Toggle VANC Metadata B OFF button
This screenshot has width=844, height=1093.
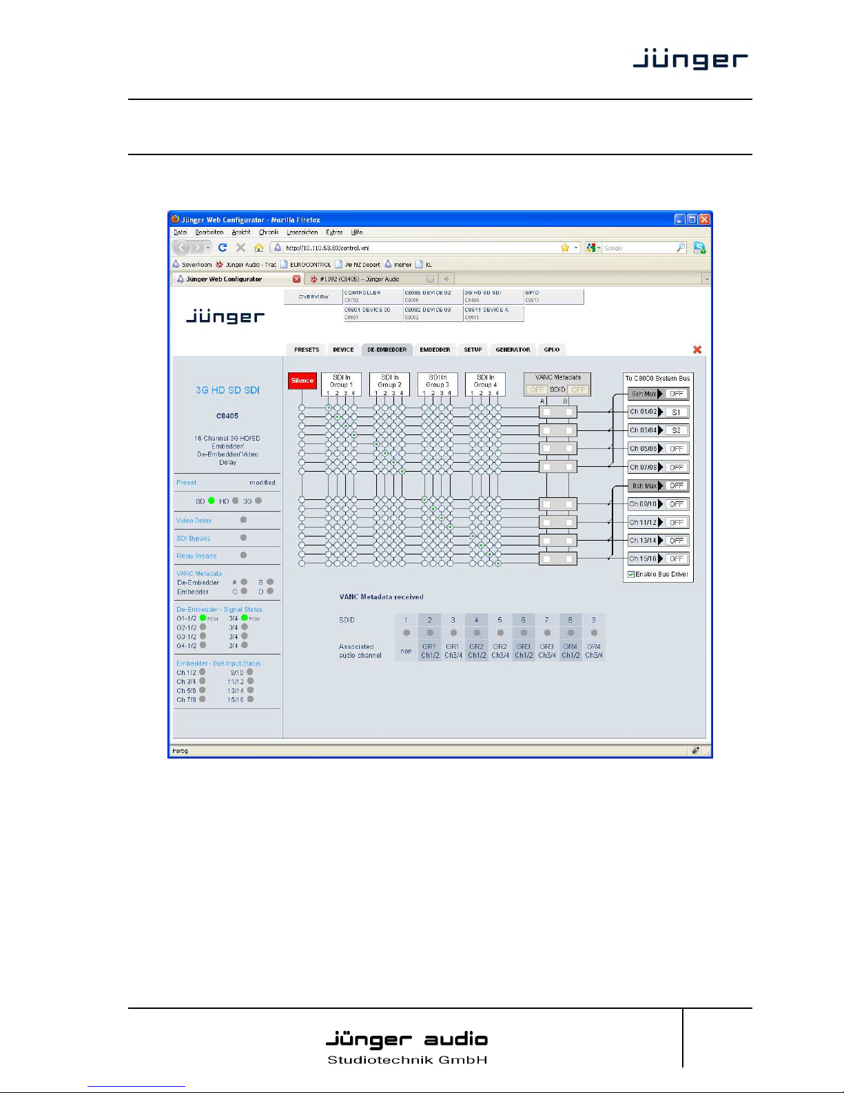click(x=578, y=390)
